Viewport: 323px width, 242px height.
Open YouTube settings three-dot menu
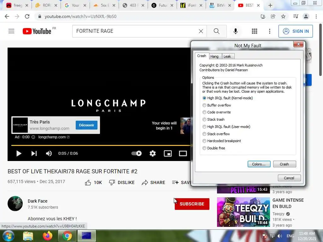click(269, 31)
